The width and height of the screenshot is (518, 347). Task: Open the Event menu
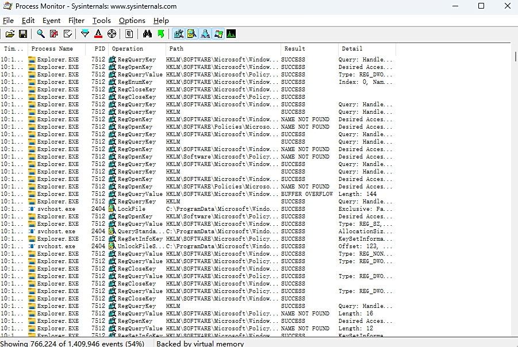coord(51,20)
